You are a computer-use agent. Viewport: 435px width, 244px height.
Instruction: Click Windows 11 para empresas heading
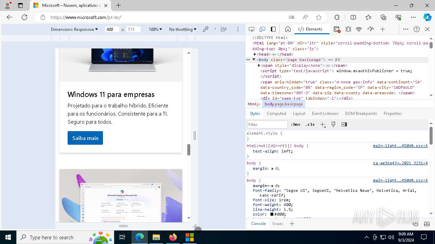tap(111, 95)
